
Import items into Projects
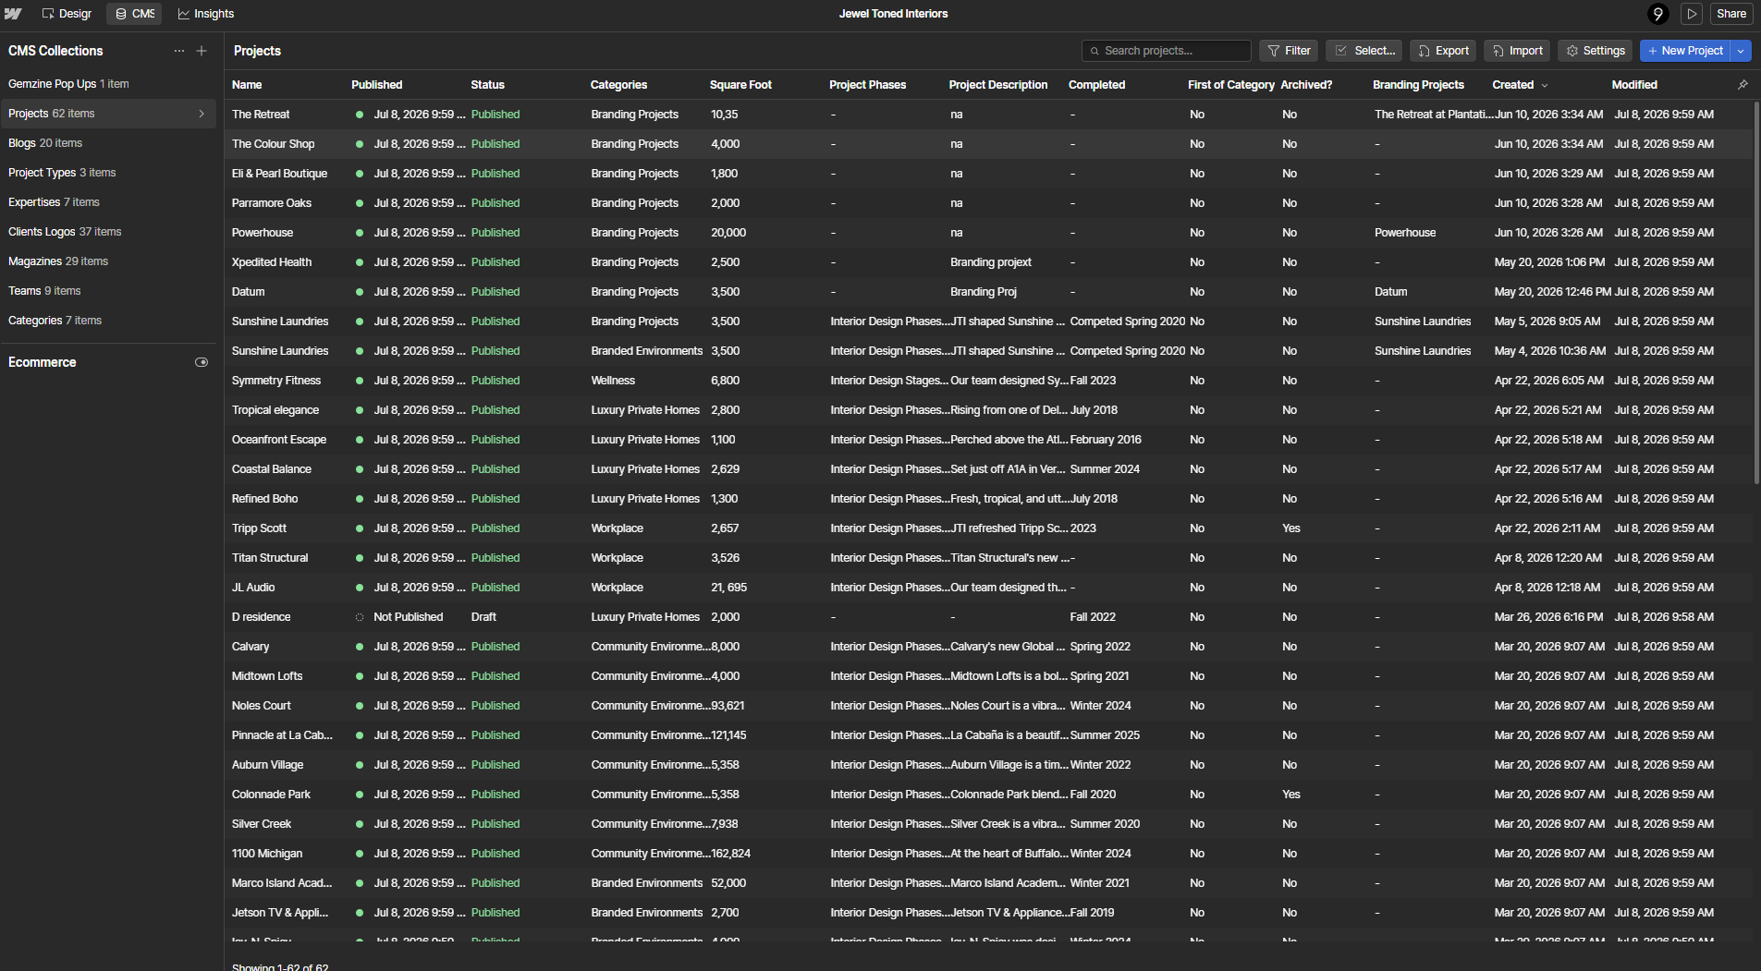[x=1517, y=51]
